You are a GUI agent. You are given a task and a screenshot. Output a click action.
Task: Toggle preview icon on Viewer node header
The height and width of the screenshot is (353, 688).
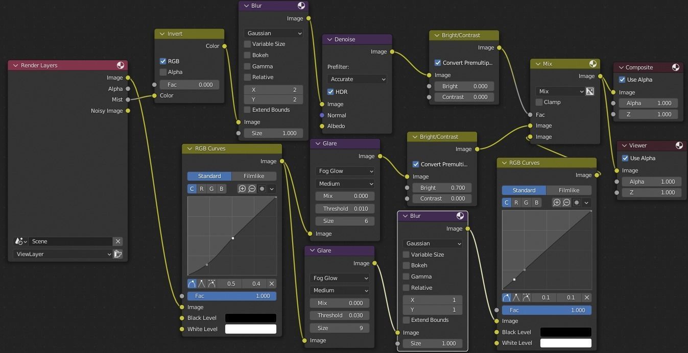[679, 145]
